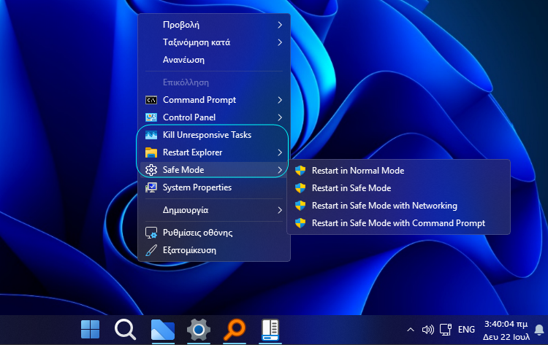Click ENG language indicator

[x=466, y=330]
